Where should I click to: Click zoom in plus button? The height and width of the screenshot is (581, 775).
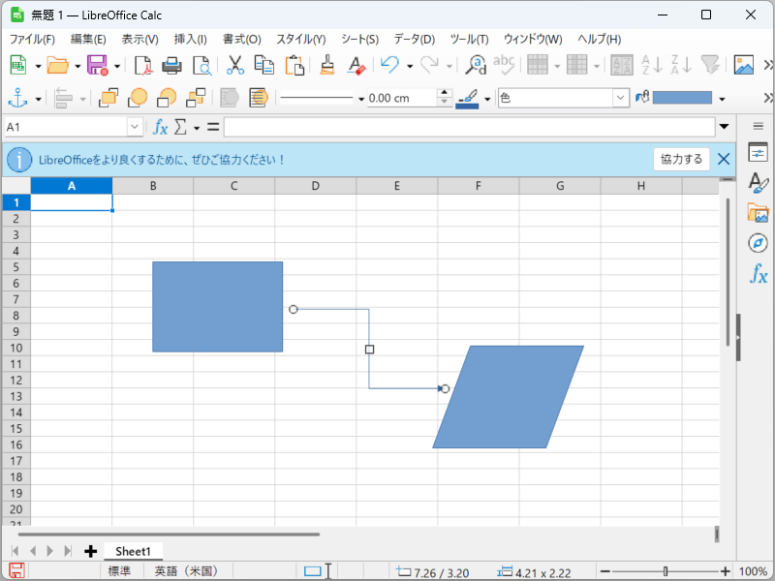click(x=725, y=571)
